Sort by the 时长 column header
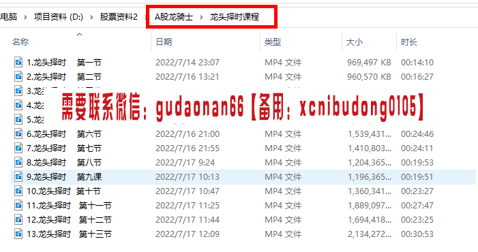 point(409,42)
